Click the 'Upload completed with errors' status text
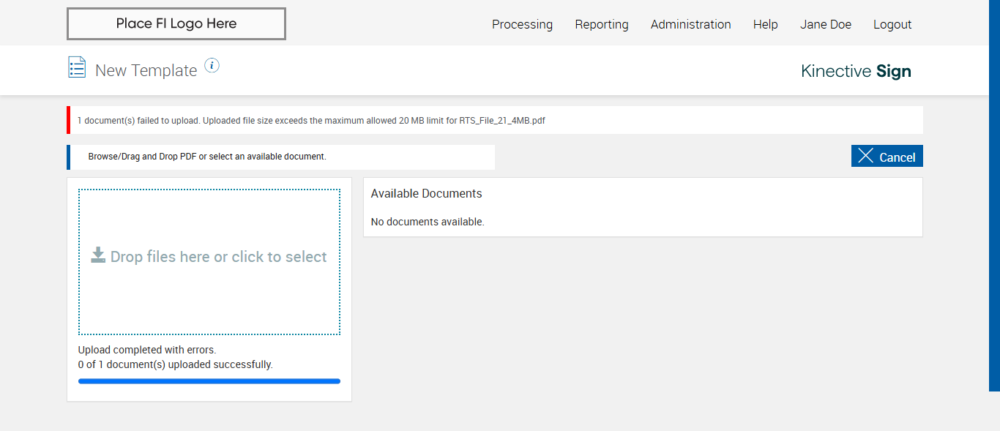The width and height of the screenshot is (1000, 431). [147, 350]
